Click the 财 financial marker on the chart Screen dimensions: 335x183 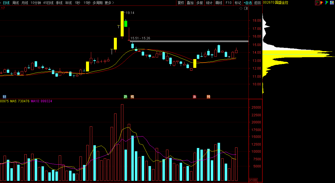[x=4, y=97]
